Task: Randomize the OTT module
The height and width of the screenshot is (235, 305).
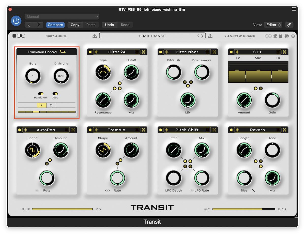Action: 285,52
